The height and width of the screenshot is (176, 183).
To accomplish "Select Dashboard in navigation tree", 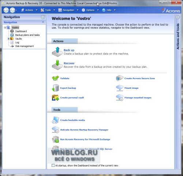I will [x=21, y=31].
